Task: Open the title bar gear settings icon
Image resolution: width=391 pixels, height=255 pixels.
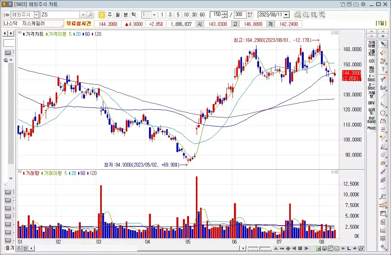Action: coord(363,4)
